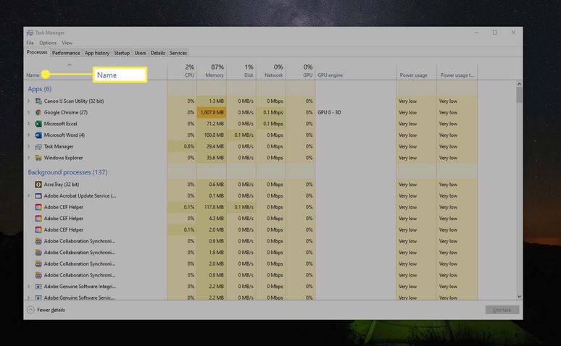Open the Startup tab
Screen dimensions: 561x346
point(122,53)
